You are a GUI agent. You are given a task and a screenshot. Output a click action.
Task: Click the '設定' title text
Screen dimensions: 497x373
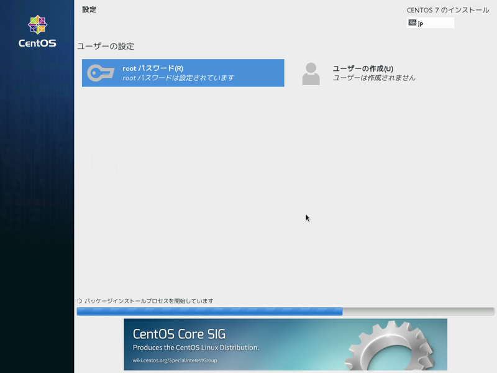pyautogui.click(x=89, y=9)
